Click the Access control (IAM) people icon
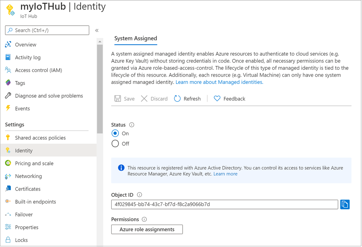362x247 pixels. click(8, 70)
